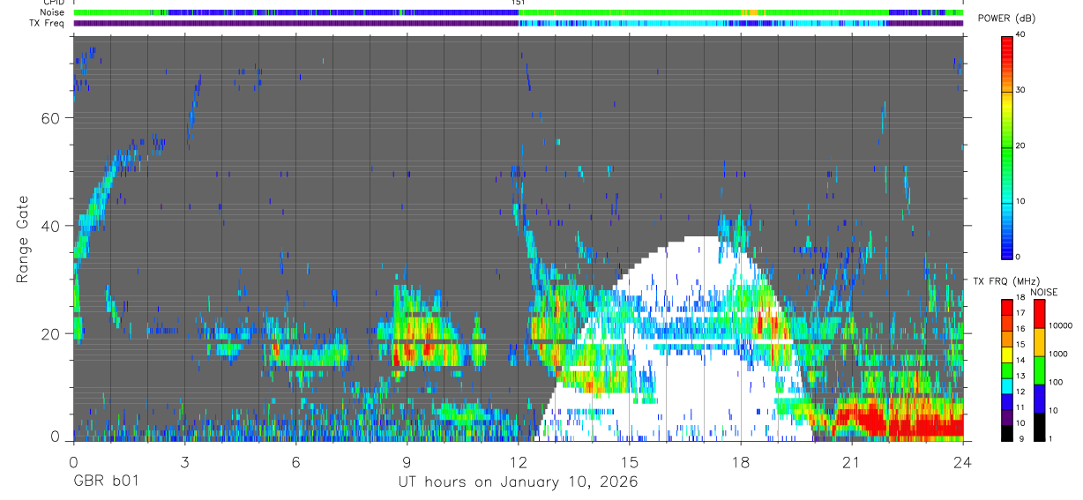Viewport: 1083px width, 500px height.
Task: Click the TX Freq color strip above the plot
Action: click(519, 24)
